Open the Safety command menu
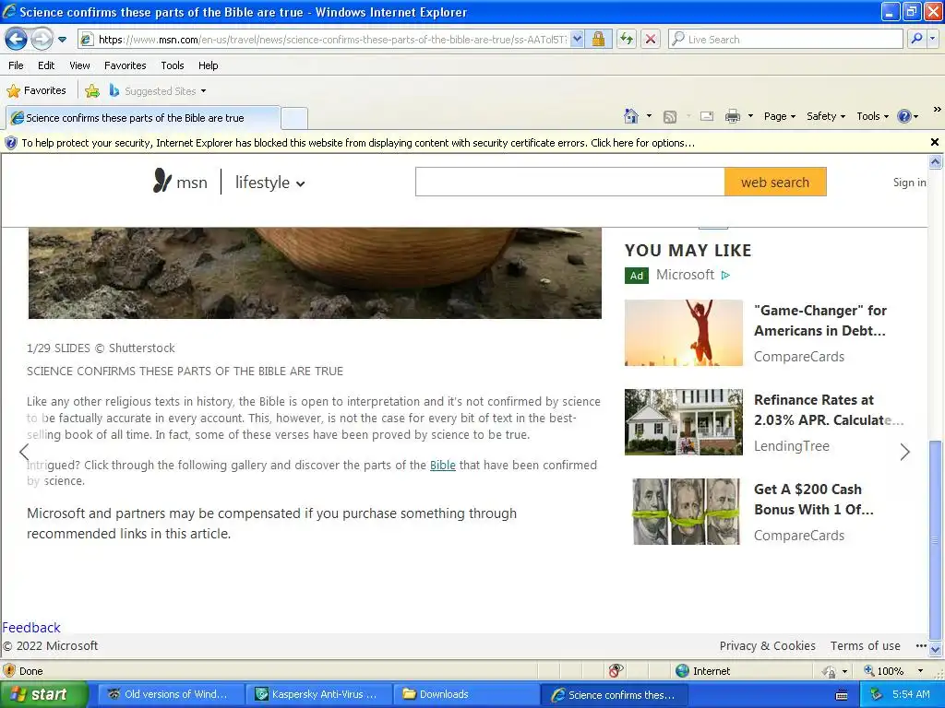The height and width of the screenshot is (708, 945). pyautogui.click(x=826, y=116)
